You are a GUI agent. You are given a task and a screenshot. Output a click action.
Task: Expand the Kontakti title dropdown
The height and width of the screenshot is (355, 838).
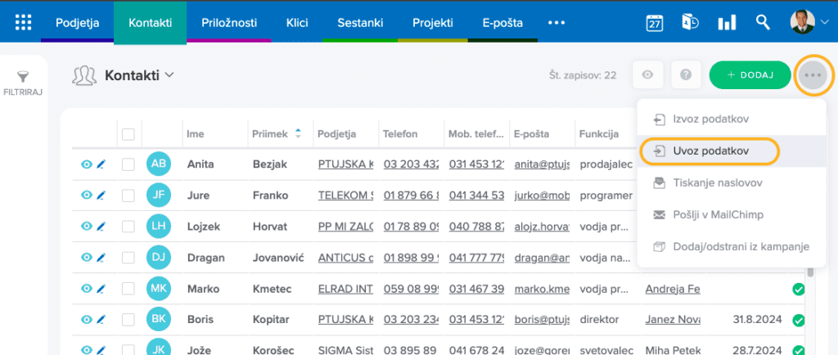pos(169,75)
